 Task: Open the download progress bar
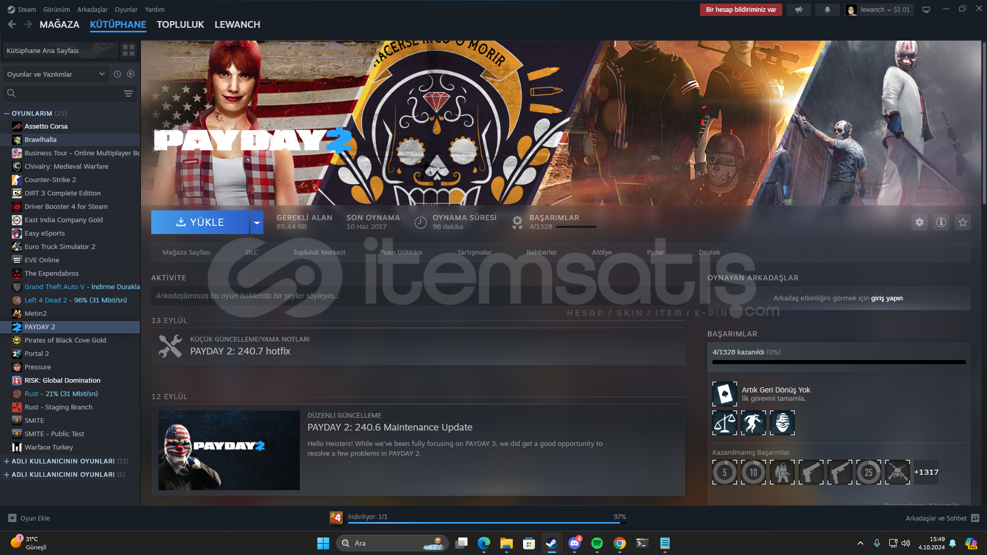(x=487, y=523)
